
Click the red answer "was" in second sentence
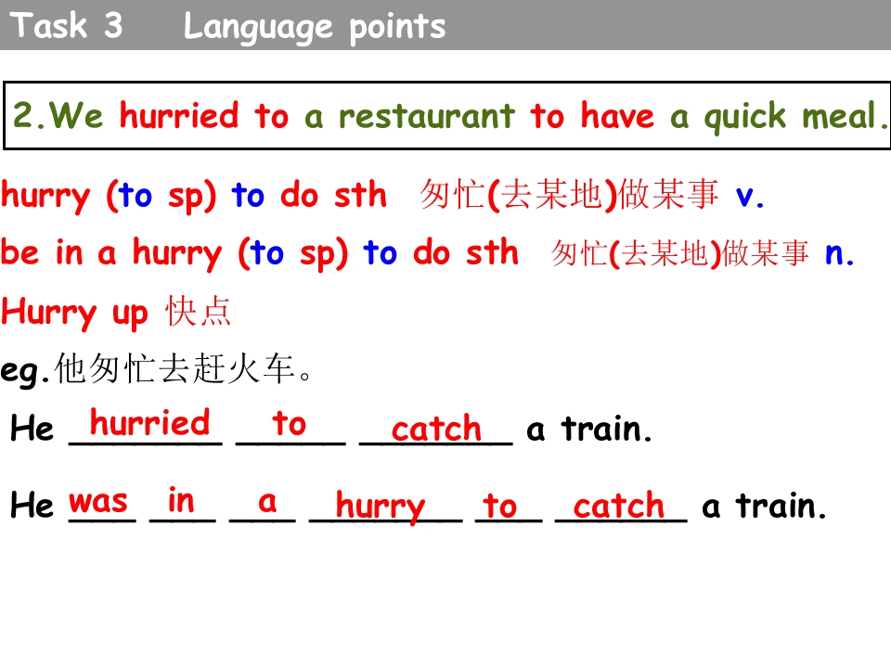[x=98, y=501]
